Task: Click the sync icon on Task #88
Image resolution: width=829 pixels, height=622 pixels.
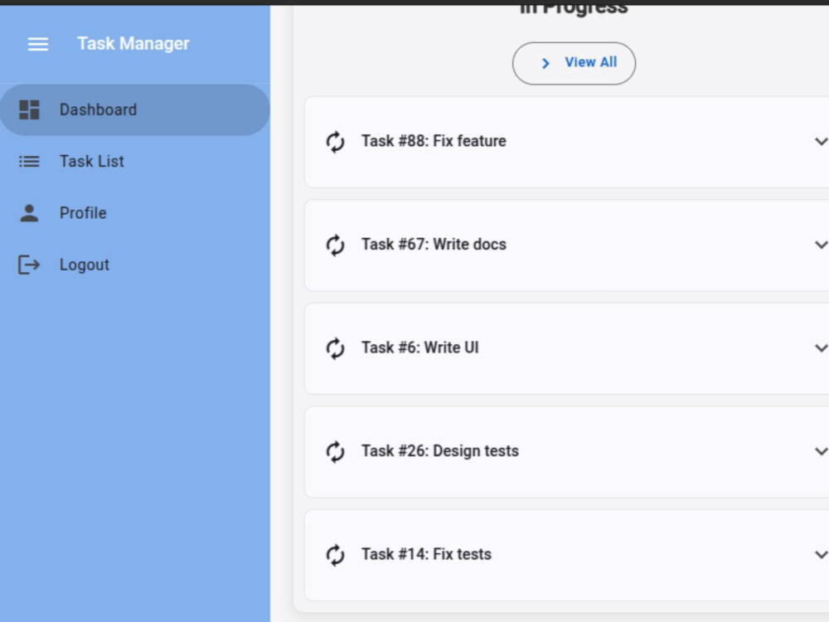Action: 335,142
